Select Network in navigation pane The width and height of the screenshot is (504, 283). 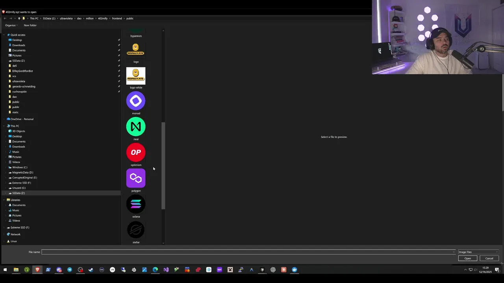coord(15,234)
